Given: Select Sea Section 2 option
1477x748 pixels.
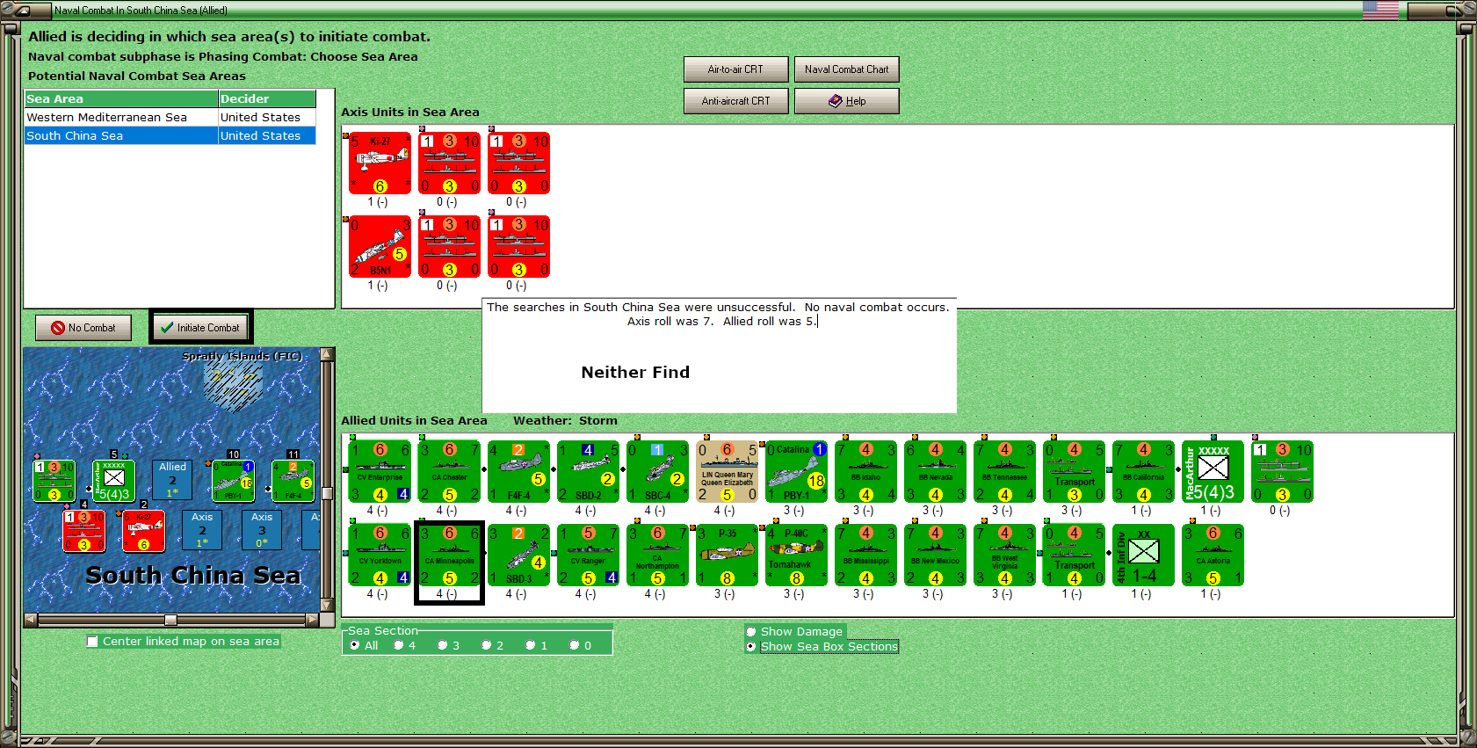Looking at the screenshot, I should (x=487, y=645).
